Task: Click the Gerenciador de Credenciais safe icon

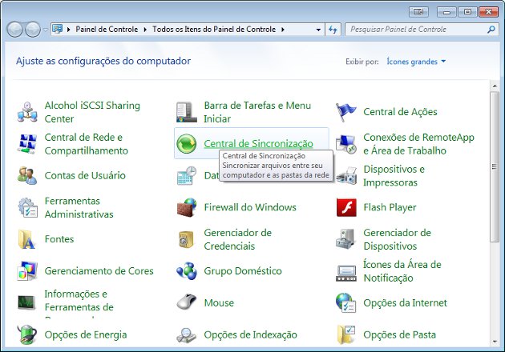Action: pyautogui.click(x=187, y=239)
